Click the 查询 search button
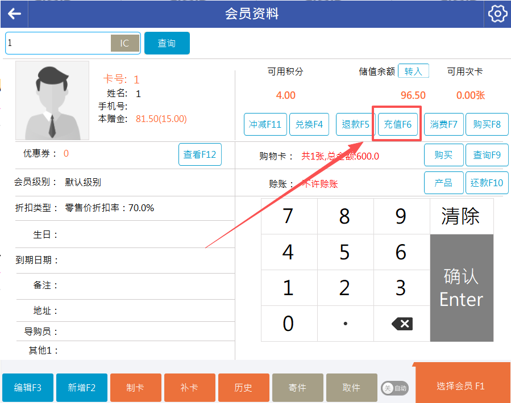The width and height of the screenshot is (511, 403). (x=167, y=43)
